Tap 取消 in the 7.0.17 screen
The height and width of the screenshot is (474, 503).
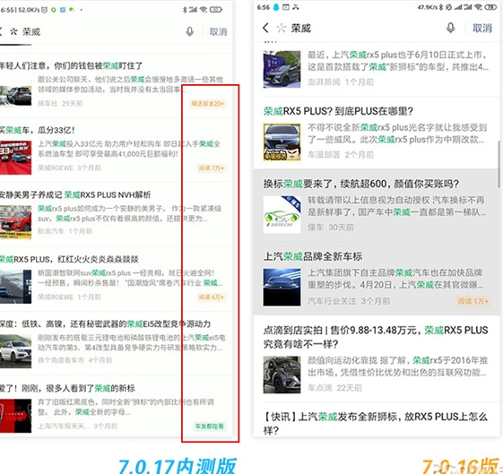click(x=218, y=31)
